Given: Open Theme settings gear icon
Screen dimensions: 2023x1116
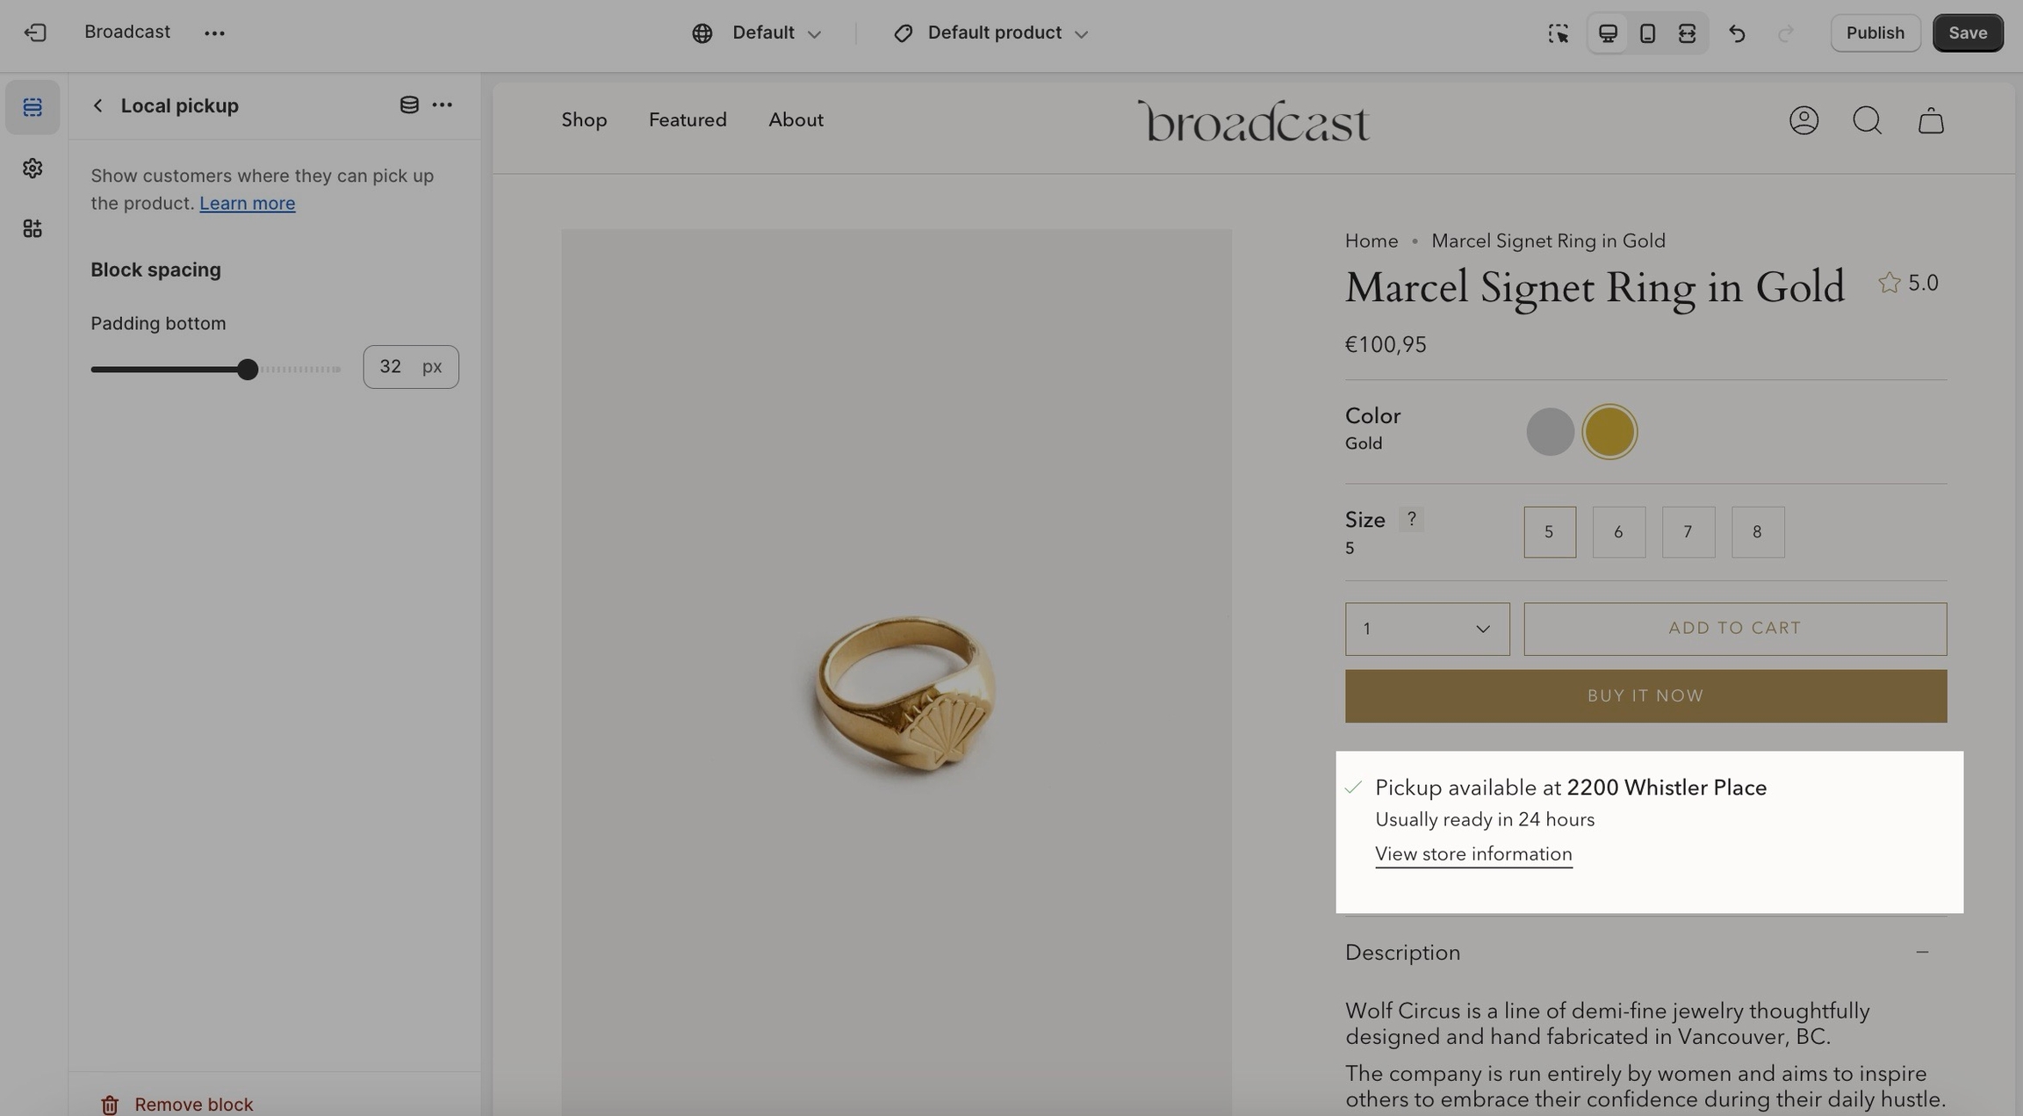Looking at the screenshot, I should [32, 168].
